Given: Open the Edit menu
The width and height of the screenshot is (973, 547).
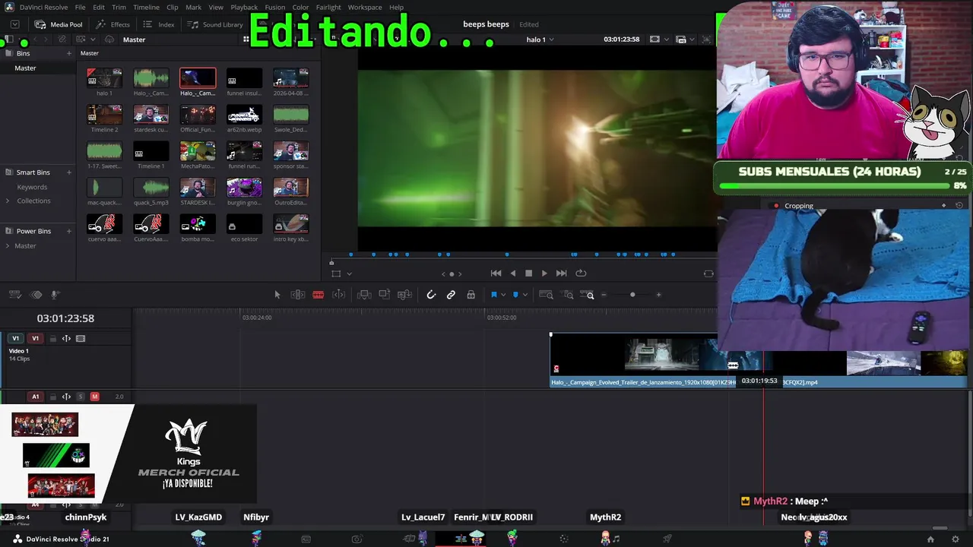Looking at the screenshot, I should pos(99,8).
